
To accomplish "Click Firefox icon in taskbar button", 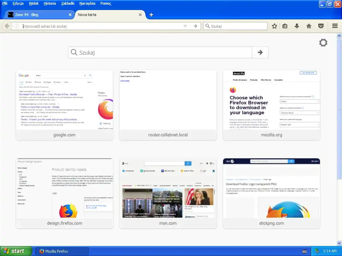I will [x=41, y=251].
